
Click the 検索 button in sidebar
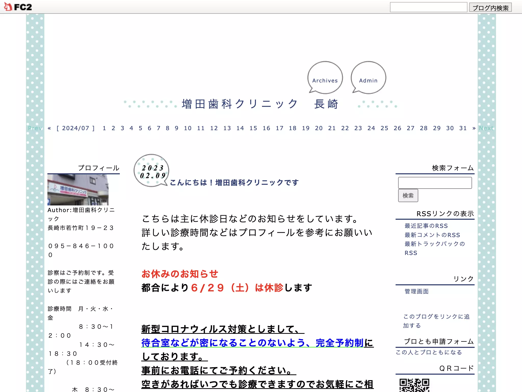click(x=408, y=195)
